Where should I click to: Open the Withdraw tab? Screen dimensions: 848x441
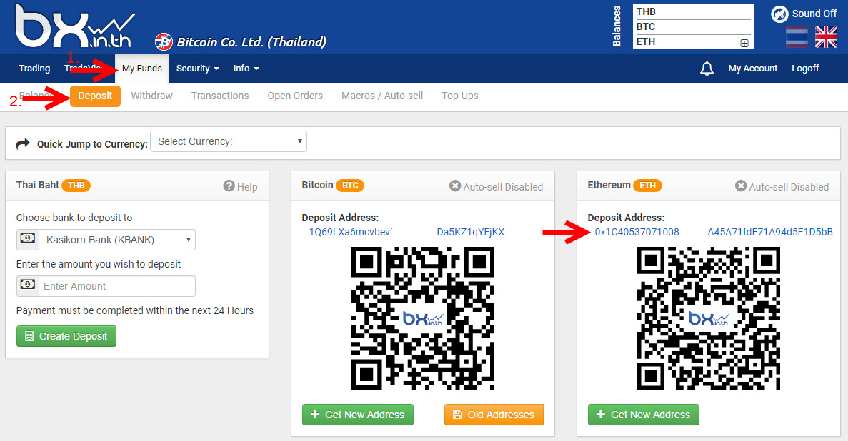tap(152, 96)
